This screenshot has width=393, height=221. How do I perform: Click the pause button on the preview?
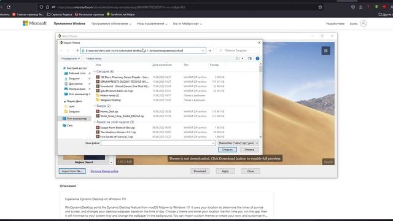[x=326, y=50]
